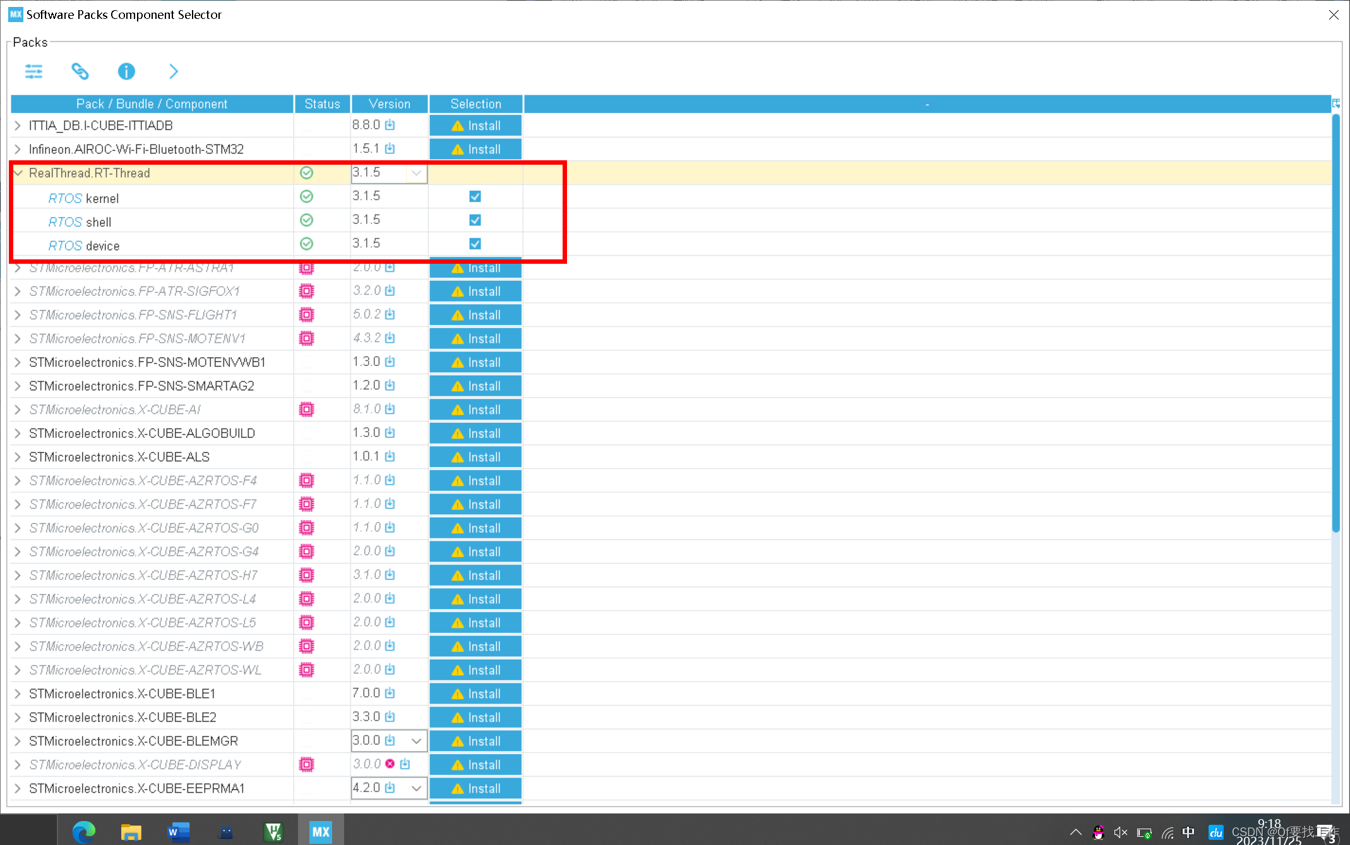
Task: Uncheck the RTOS kernel selection checkbox
Action: point(475,196)
